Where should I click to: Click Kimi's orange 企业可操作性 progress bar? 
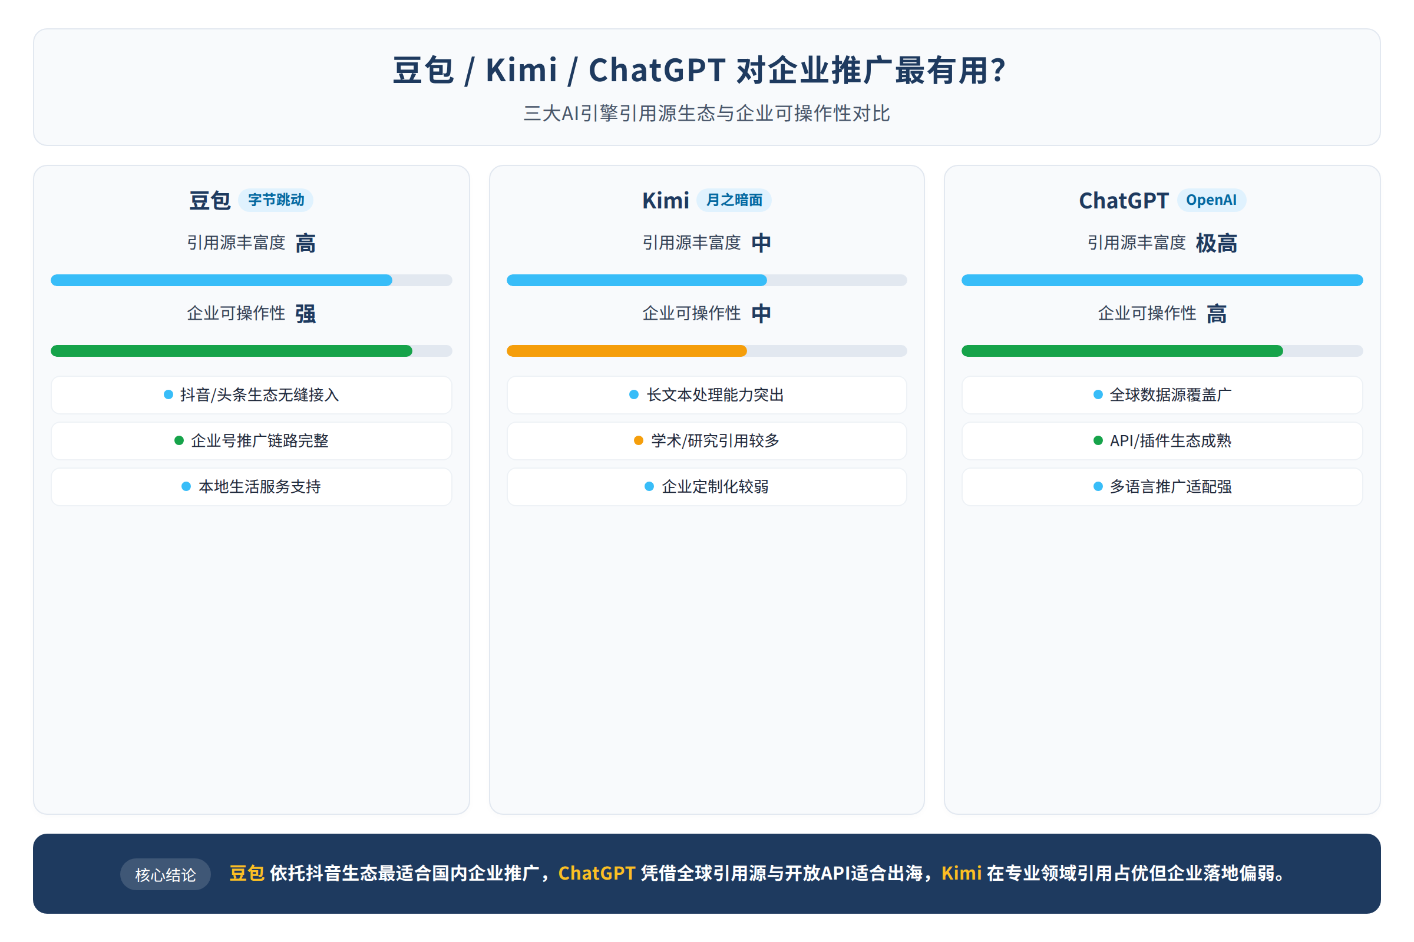pyautogui.click(x=707, y=351)
